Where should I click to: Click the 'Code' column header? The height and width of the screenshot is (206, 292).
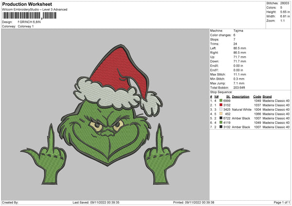pyautogui.click(x=257, y=97)
